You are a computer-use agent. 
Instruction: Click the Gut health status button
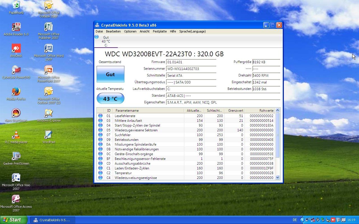pos(111,74)
